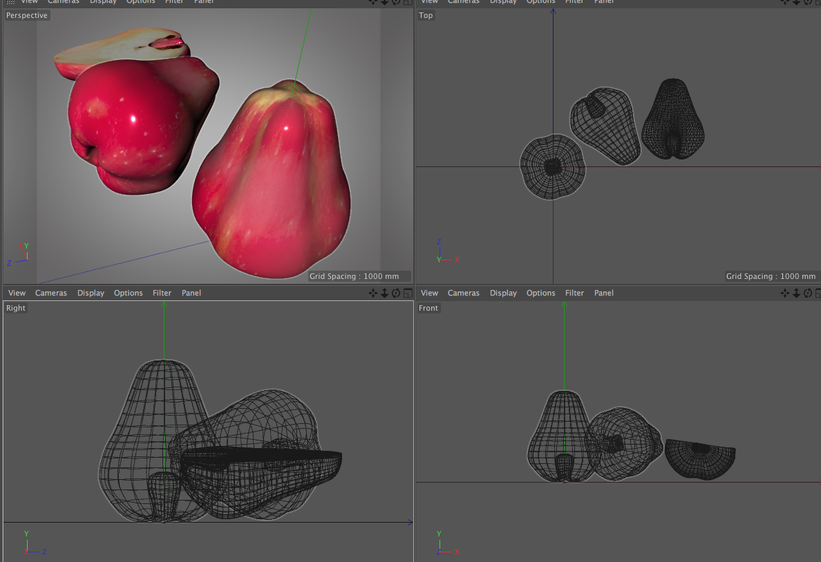Click the zoom camera icon in Right viewport

pos(385,293)
